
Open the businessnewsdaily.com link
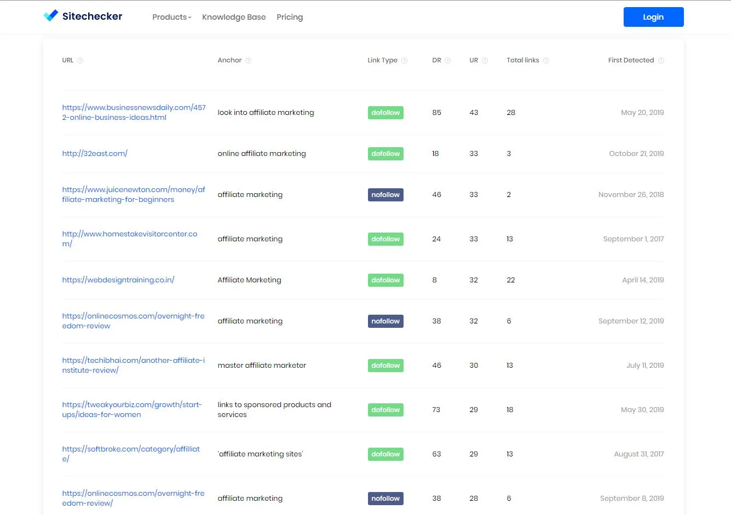pyautogui.click(x=134, y=112)
